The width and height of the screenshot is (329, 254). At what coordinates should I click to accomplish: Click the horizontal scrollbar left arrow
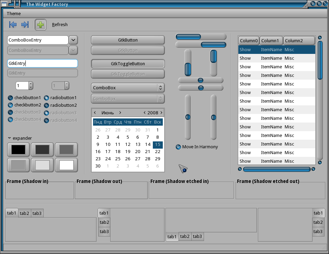[240, 169]
